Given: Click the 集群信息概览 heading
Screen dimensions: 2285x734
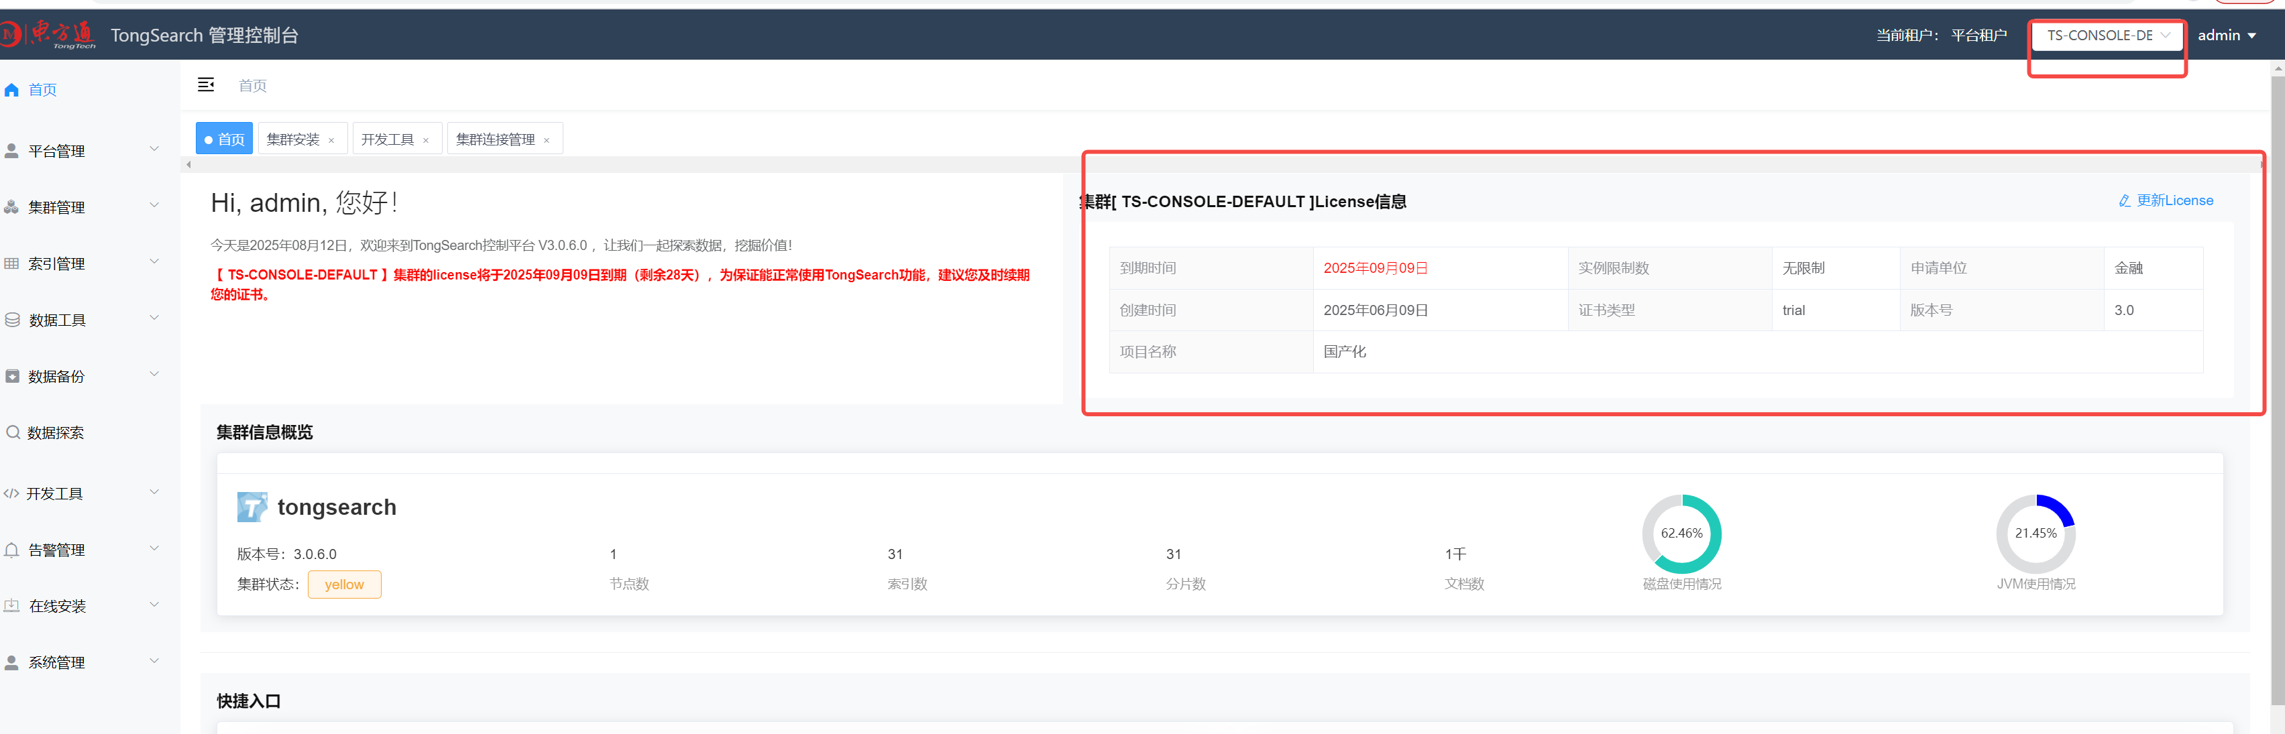Looking at the screenshot, I should (265, 432).
